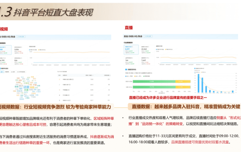Click the red text 抖音逐渐成为消
The image size is (241, 152).
tap(102, 137)
